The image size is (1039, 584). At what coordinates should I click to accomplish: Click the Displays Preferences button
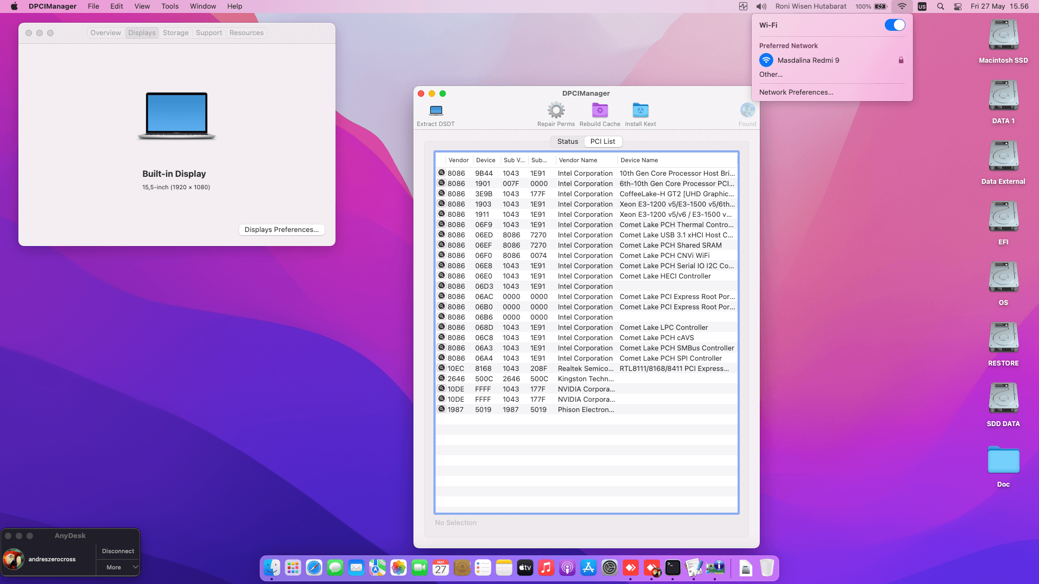281,230
